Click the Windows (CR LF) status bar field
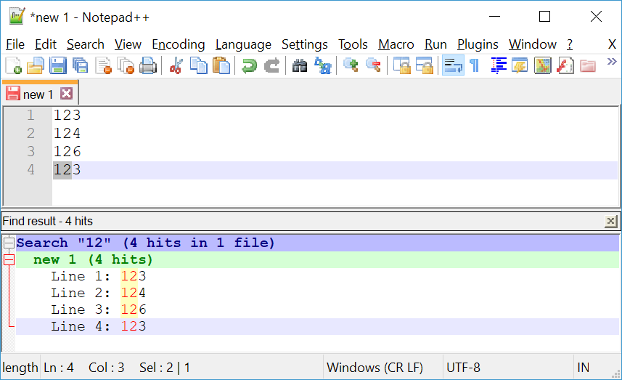Screen dimensions: 622x380 [382, 368]
